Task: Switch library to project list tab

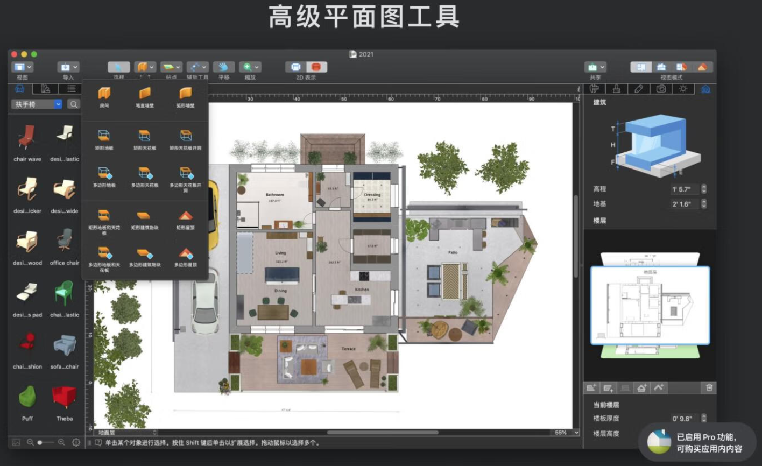Action: (x=71, y=89)
